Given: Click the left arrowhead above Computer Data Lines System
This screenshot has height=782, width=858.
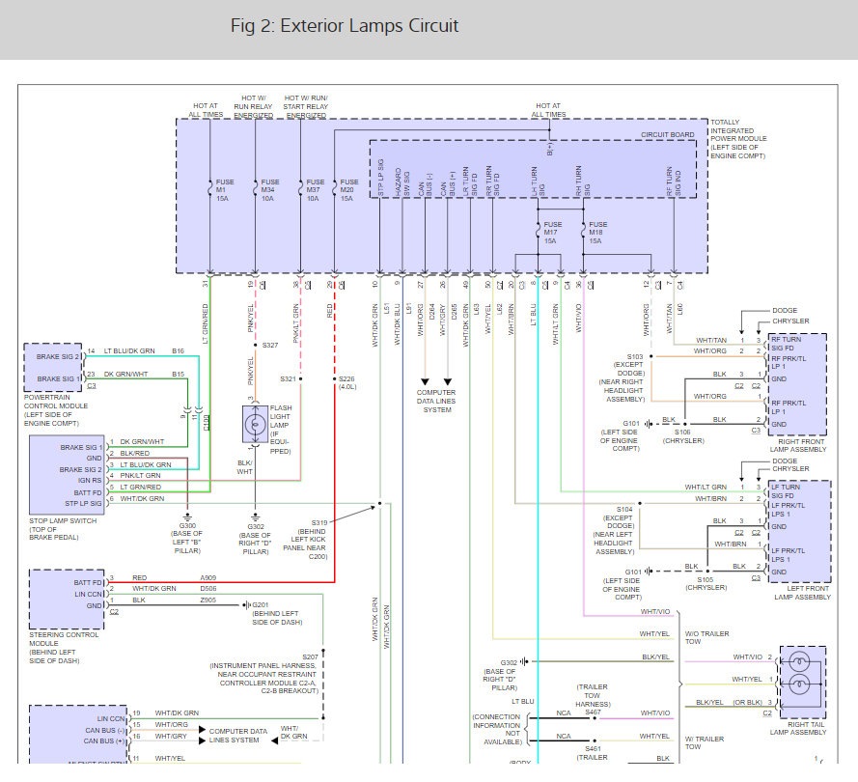Looking at the screenshot, I should (x=425, y=381).
